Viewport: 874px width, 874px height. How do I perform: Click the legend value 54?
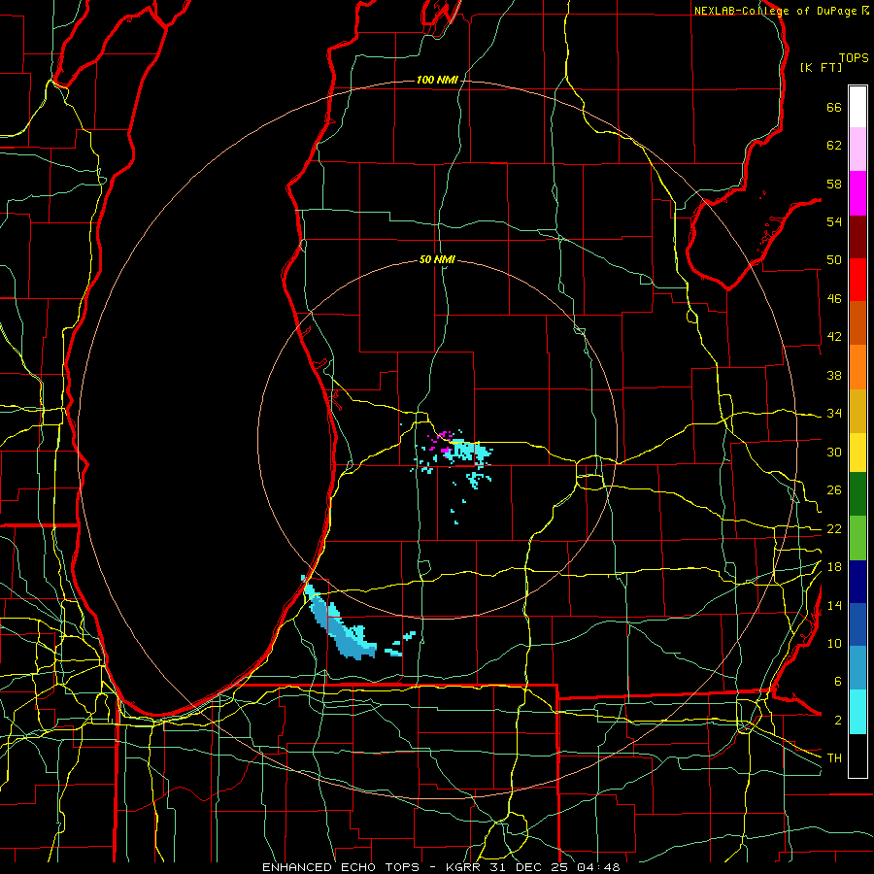point(834,221)
